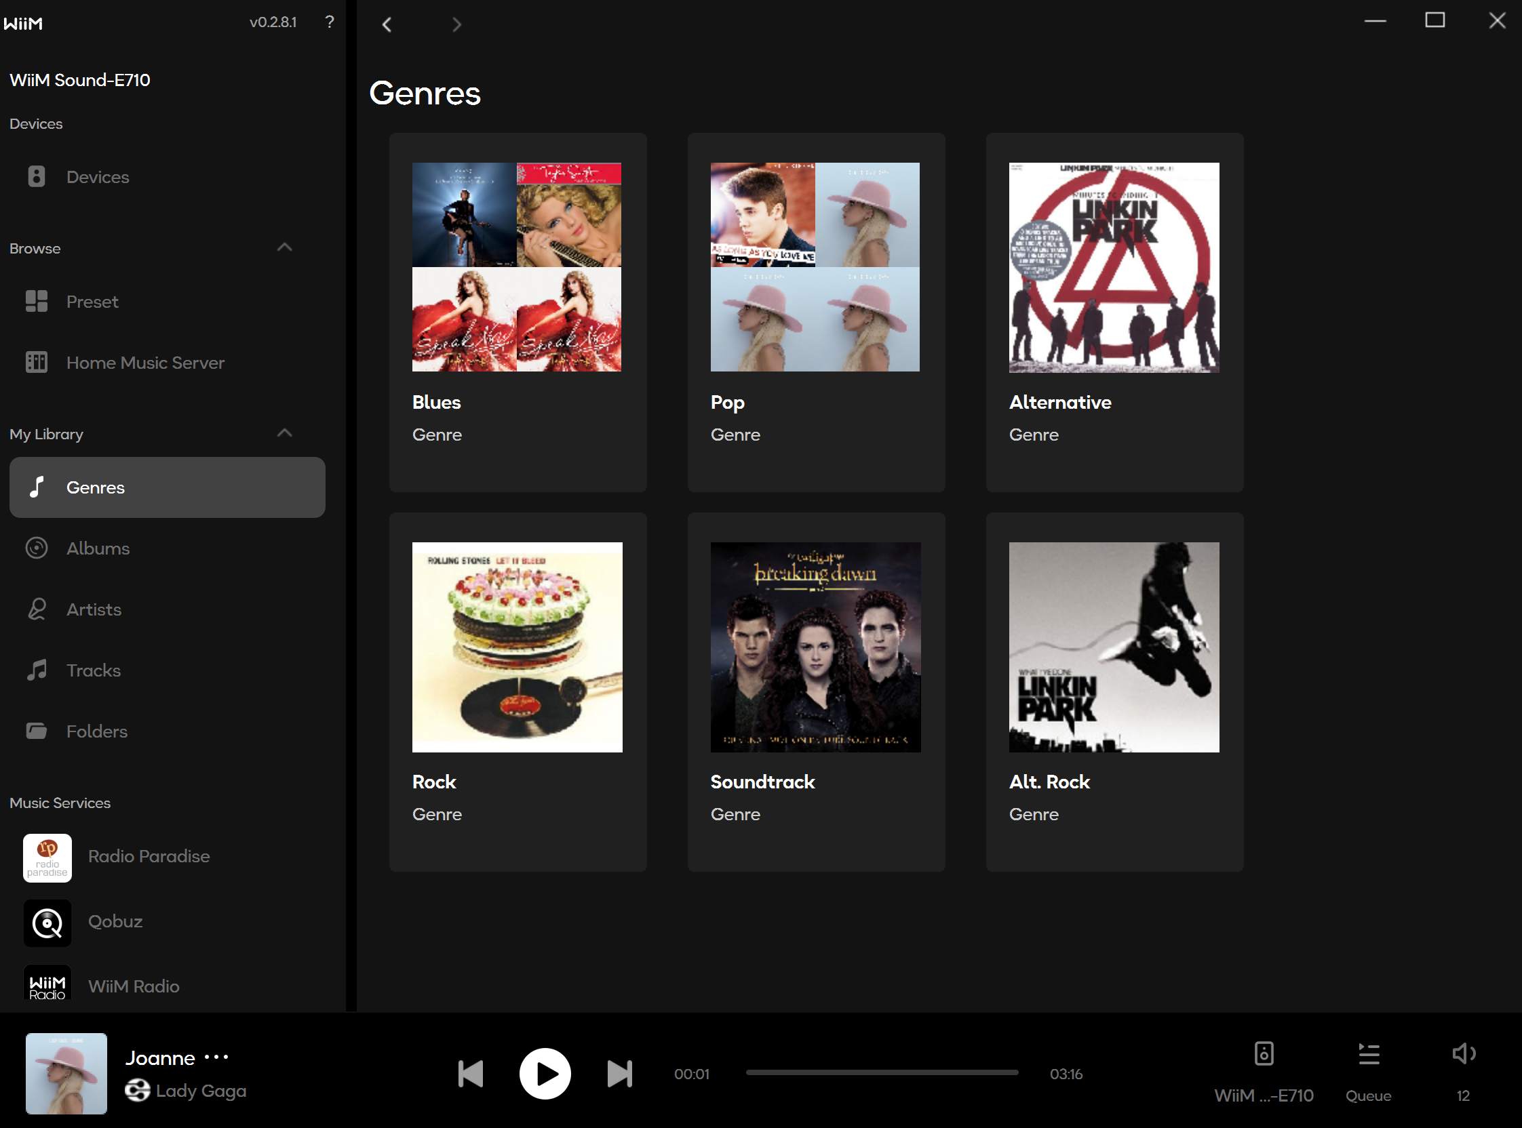Click the Soundtrack genre title
The image size is (1522, 1128).
[762, 782]
